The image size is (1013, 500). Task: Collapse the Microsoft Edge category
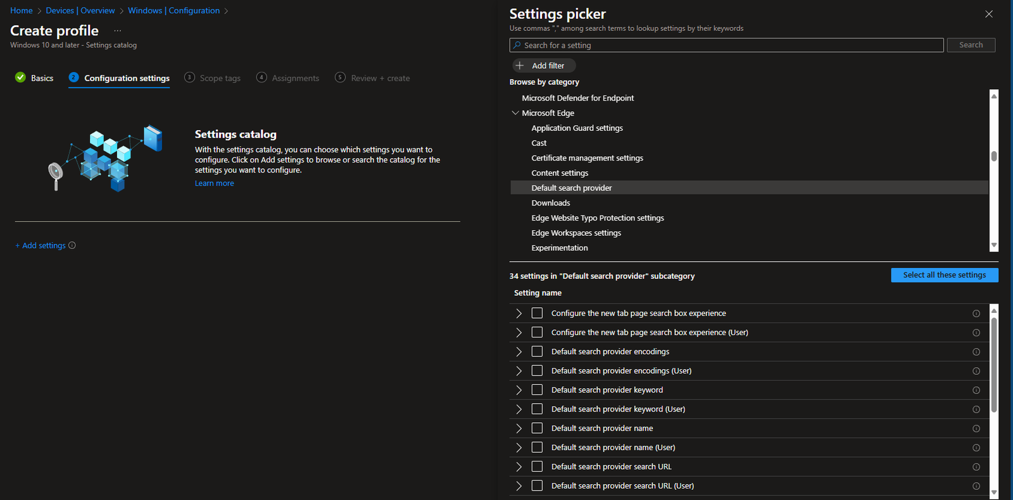pos(515,113)
